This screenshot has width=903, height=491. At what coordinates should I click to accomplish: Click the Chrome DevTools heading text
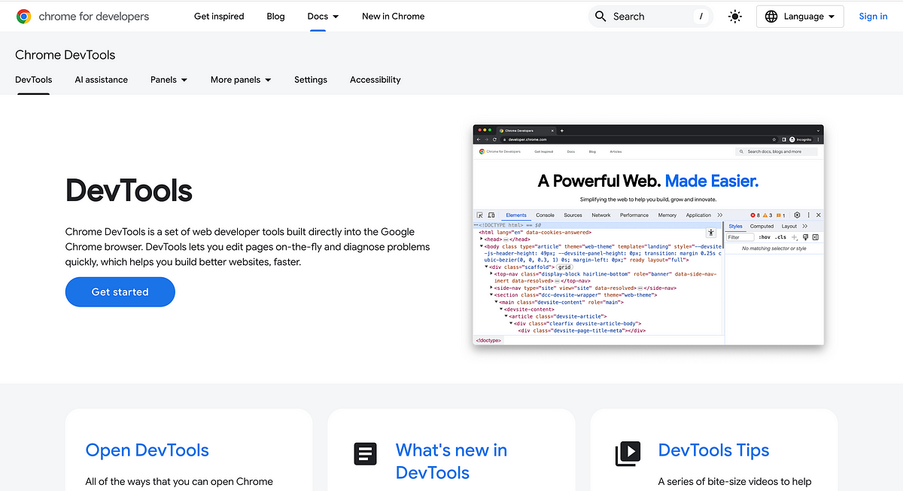(65, 55)
